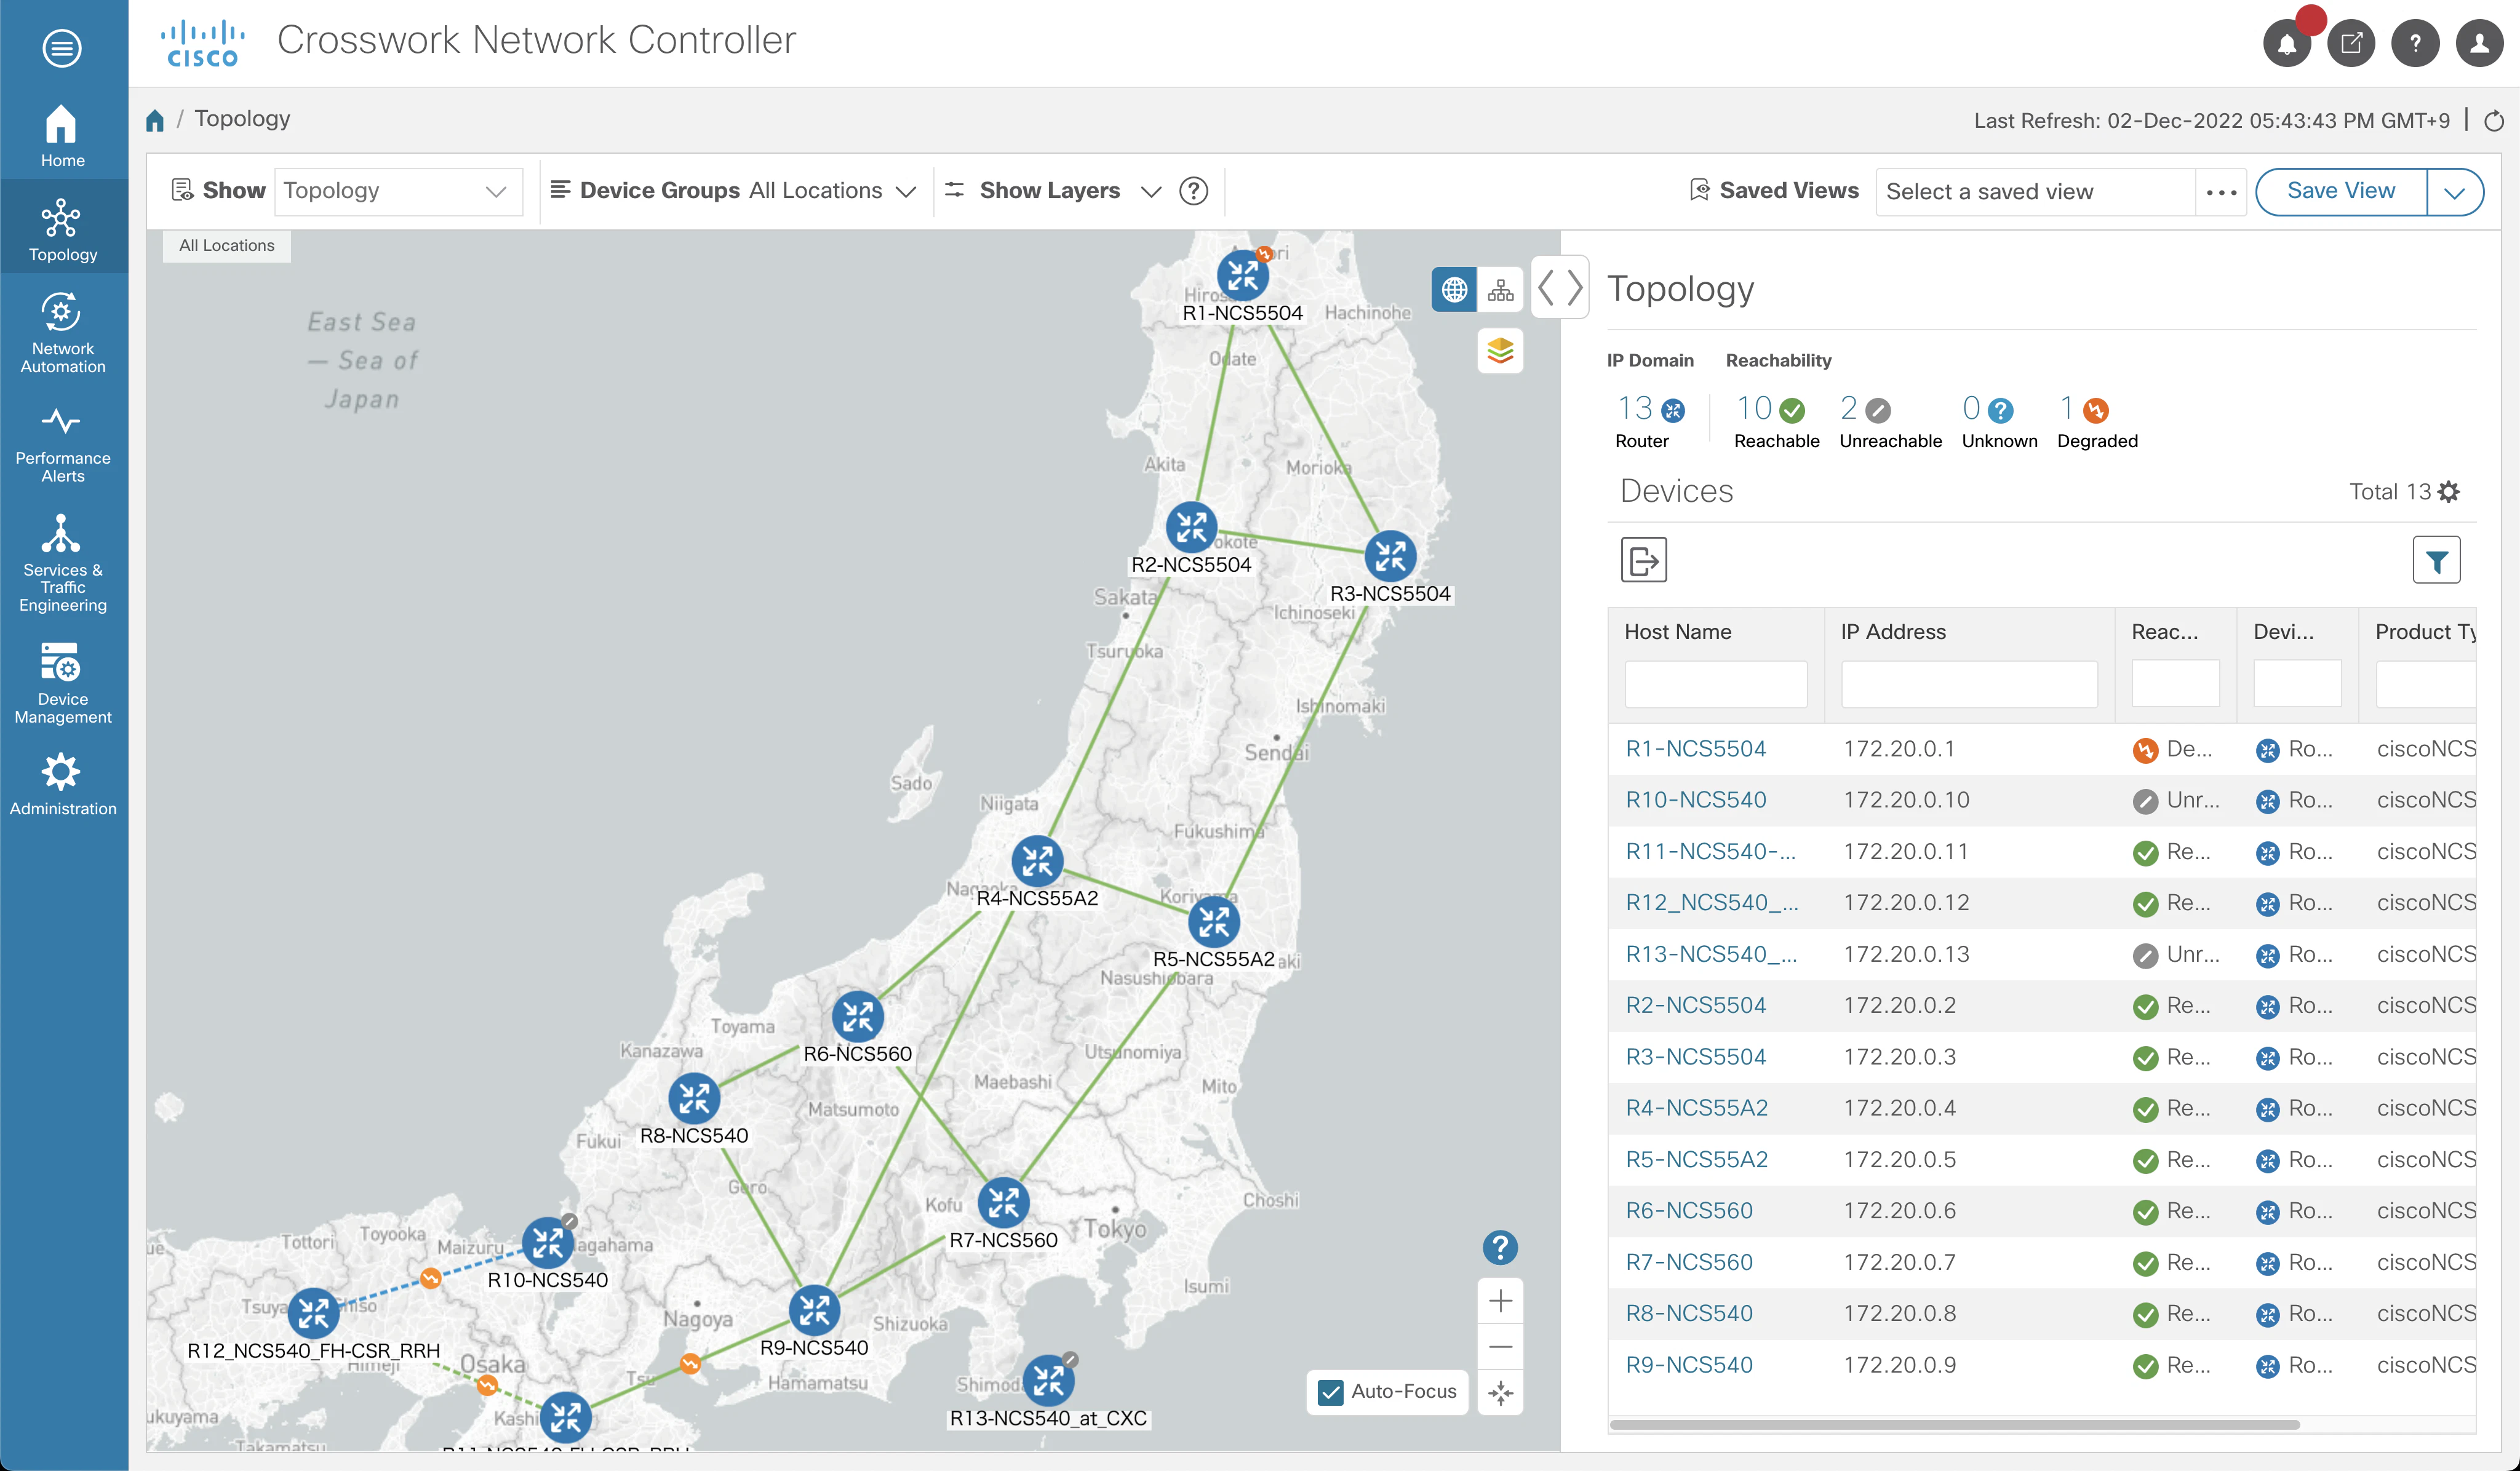Collapse the side panel with arrow toggle

coord(1560,288)
